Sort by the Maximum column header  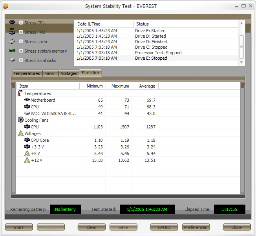click(120, 86)
